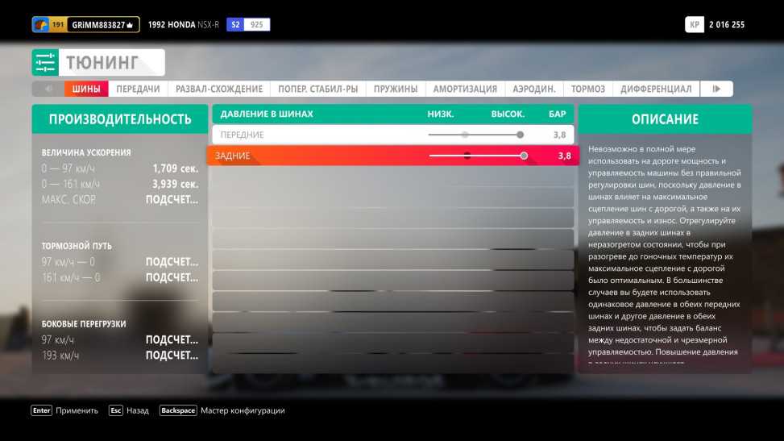Click Мастер конфигурации
The width and height of the screenshot is (784, 441).
(243, 410)
